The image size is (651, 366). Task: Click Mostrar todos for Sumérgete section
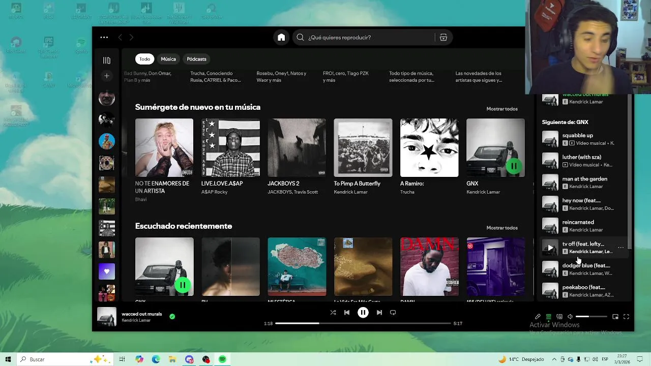[x=502, y=109]
